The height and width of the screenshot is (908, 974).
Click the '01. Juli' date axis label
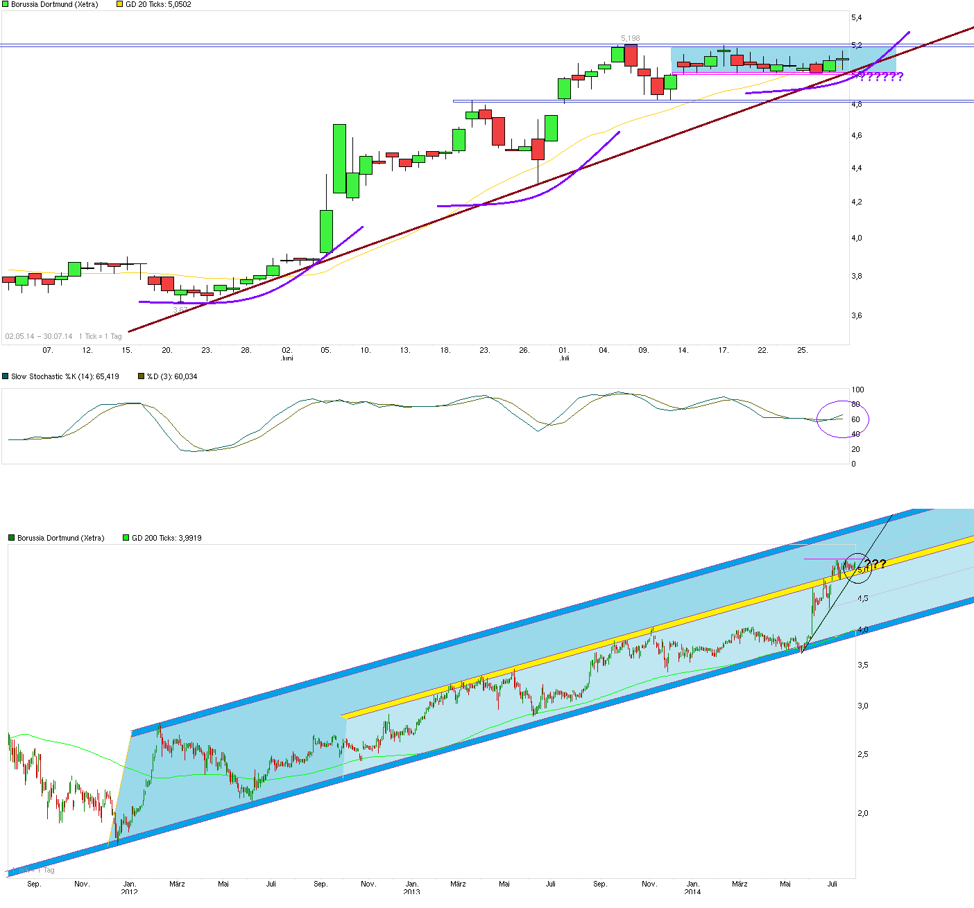(x=564, y=354)
